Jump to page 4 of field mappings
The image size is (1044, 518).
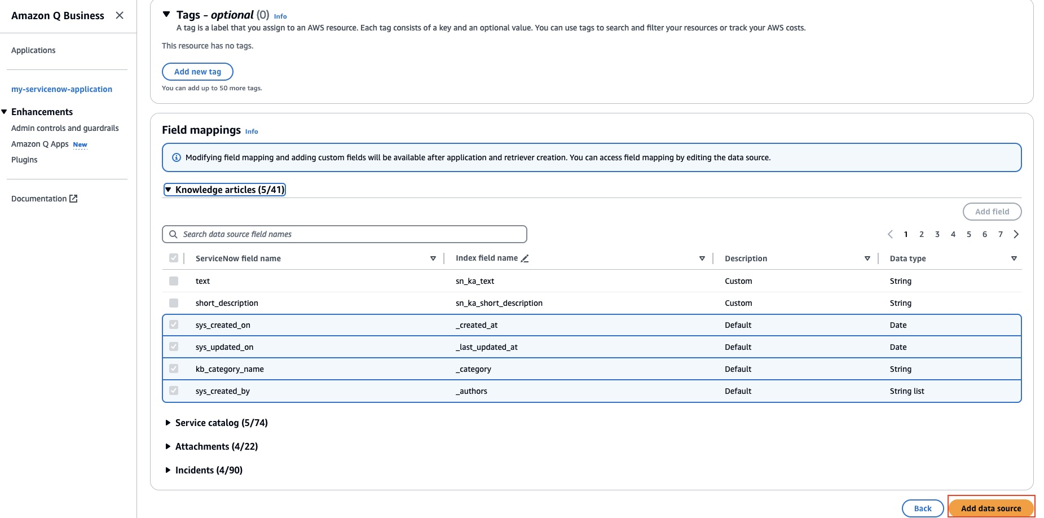[953, 234]
